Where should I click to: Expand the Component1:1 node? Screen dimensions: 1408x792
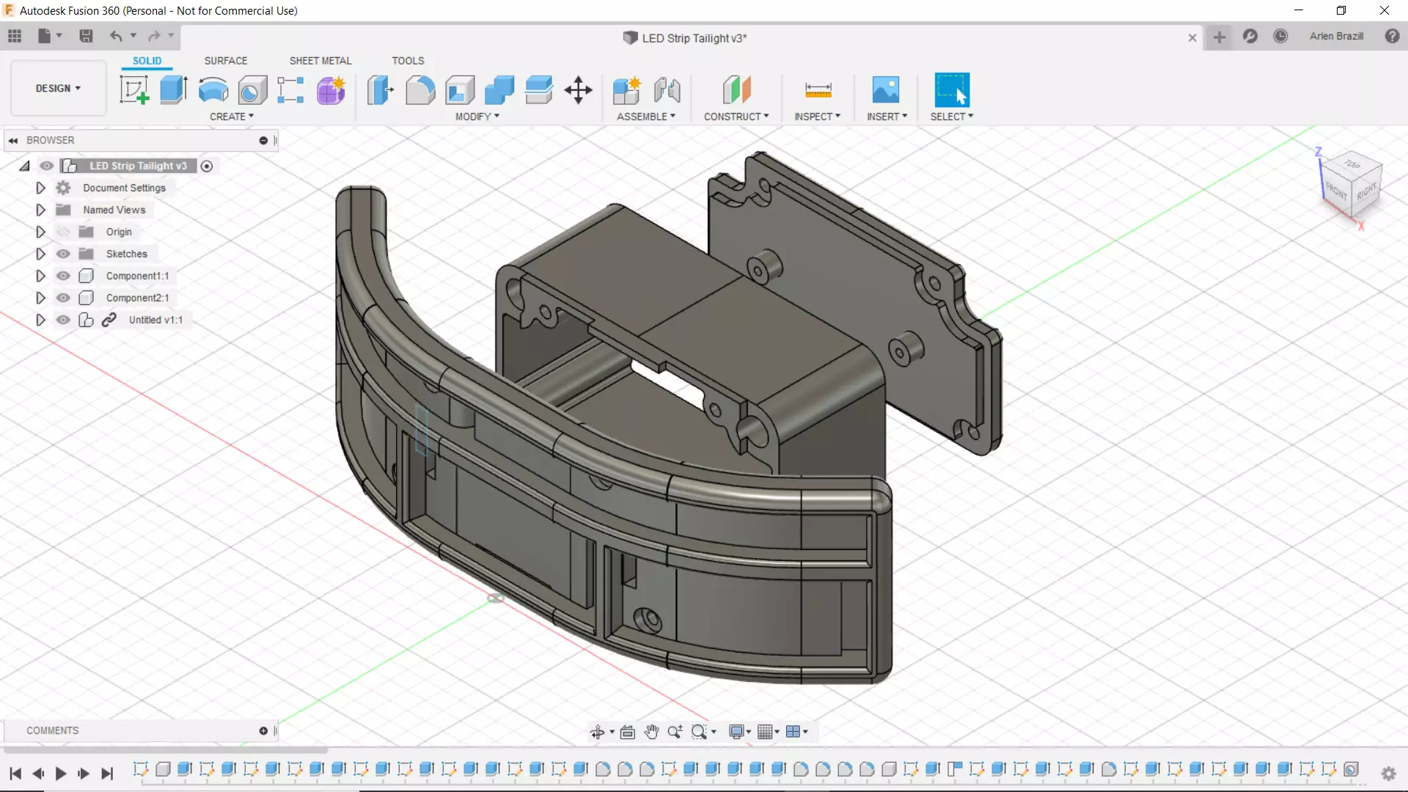(x=40, y=276)
